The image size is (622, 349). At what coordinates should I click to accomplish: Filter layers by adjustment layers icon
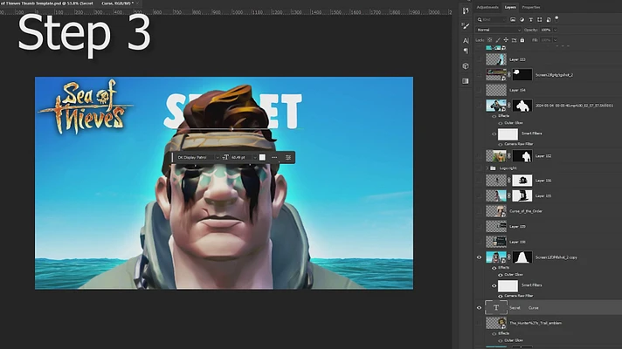[522, 19]
